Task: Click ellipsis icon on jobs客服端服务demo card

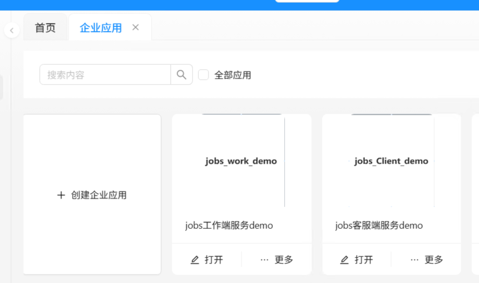Action: click(x=414, y=260)
